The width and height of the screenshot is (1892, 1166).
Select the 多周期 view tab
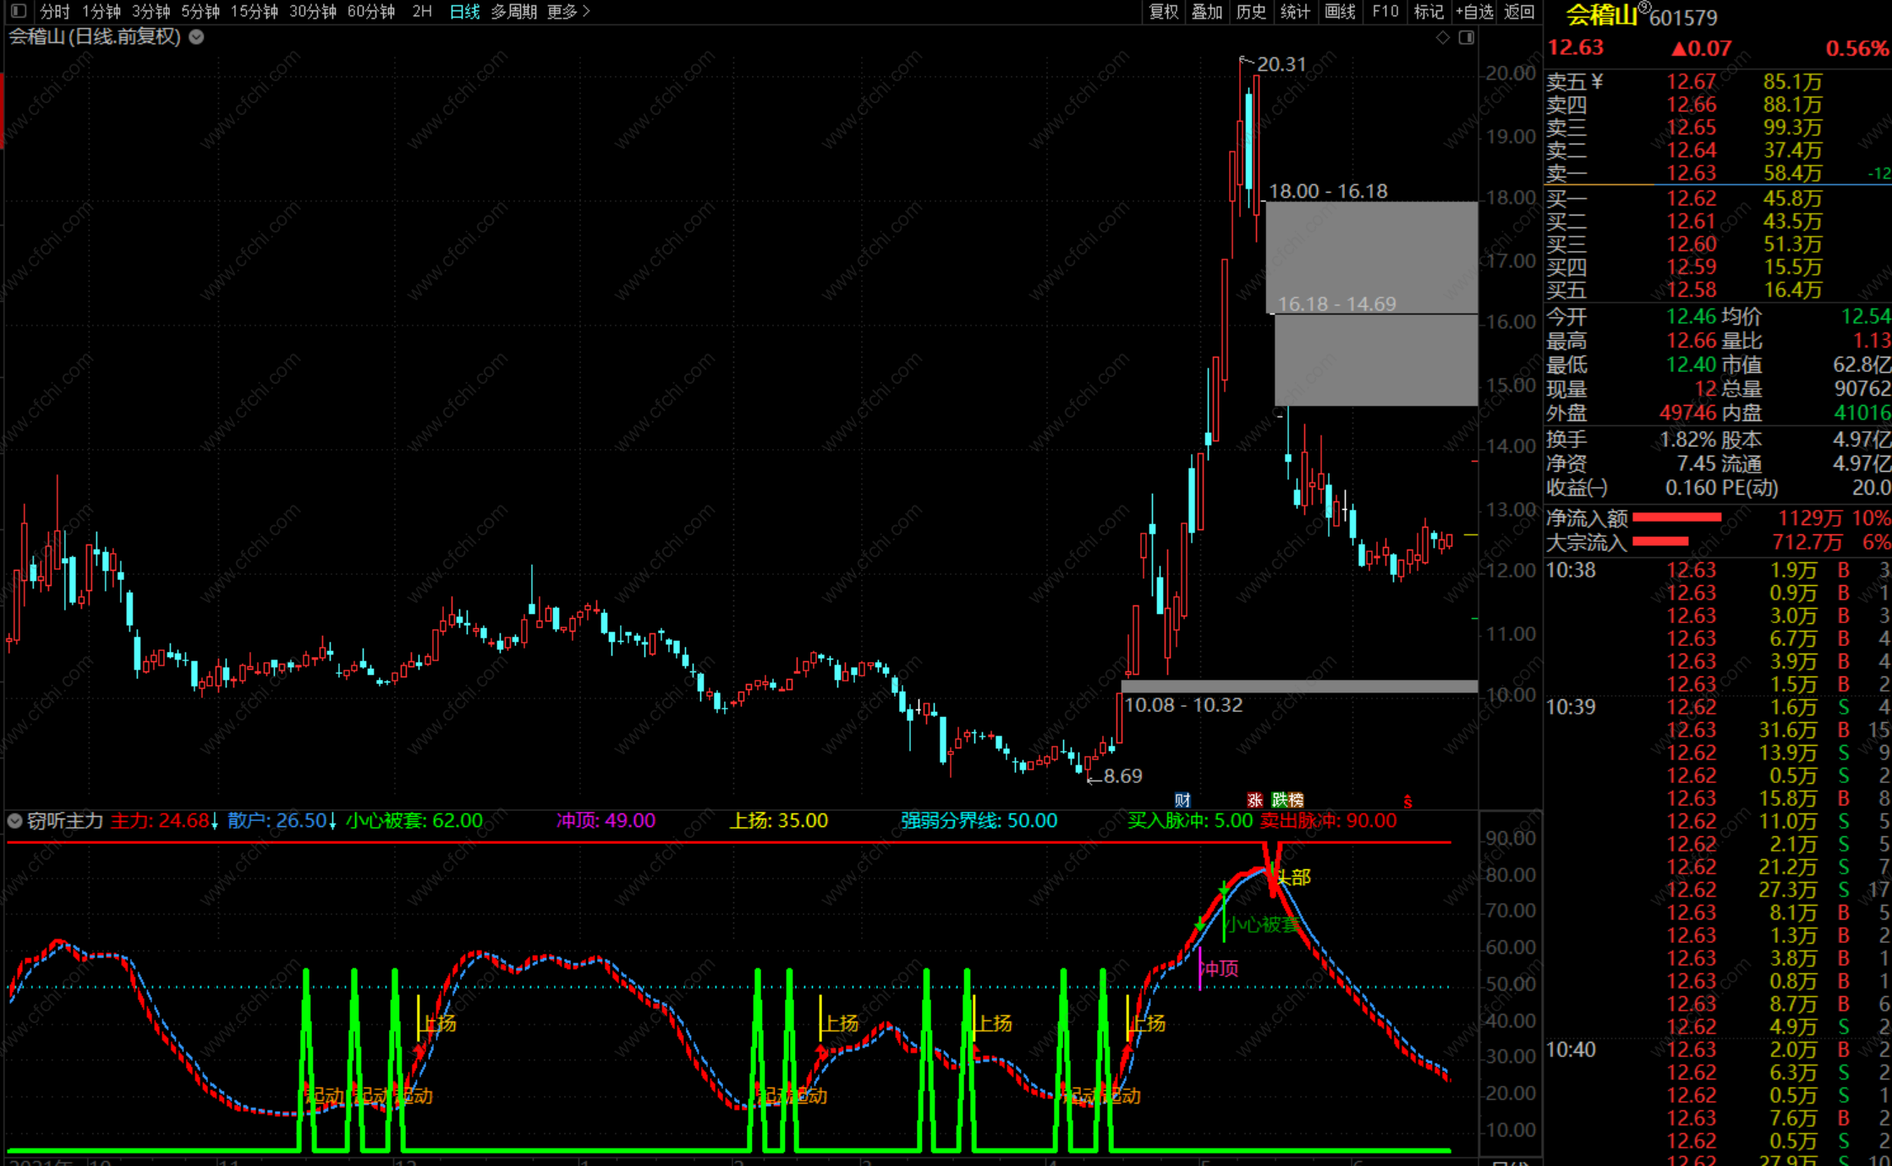click(x=513, y=12)
